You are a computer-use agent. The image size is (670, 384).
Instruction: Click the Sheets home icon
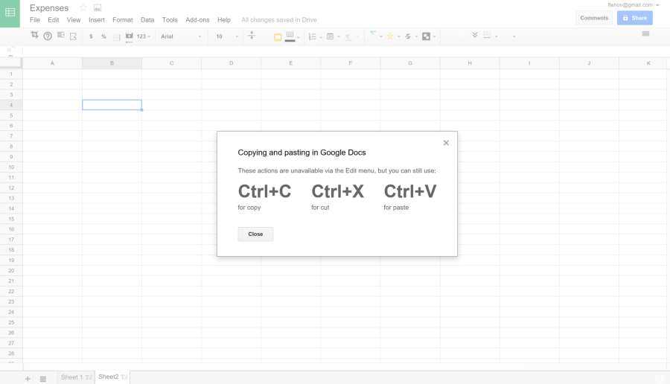pos(10,13)
